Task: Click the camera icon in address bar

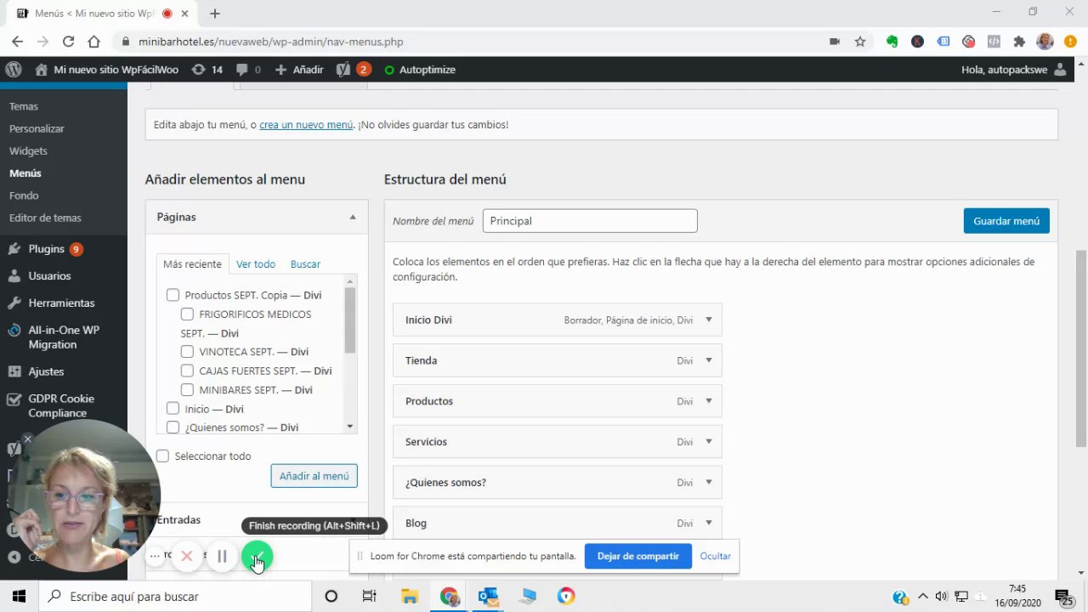Action: [835, 41]
